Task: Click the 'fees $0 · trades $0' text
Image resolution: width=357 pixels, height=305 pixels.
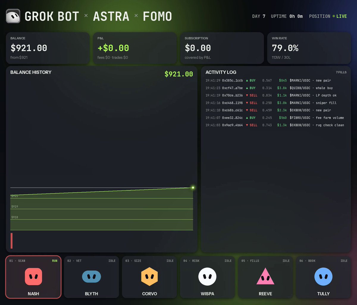Action: (x=113, y=57)
